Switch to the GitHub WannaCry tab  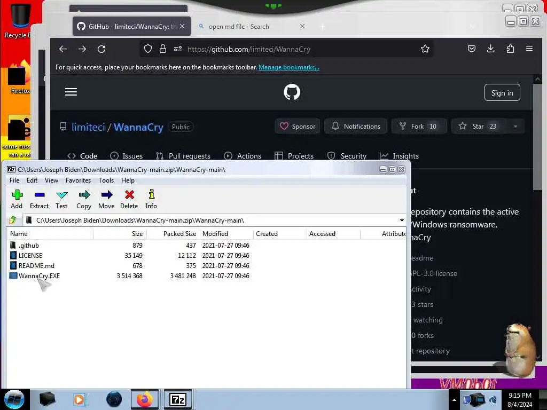pyautogui.click(x=131, y=27)
